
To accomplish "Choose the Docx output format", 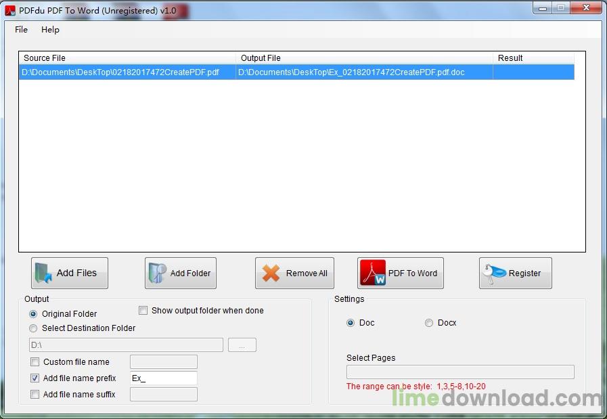I will click(x=429, y=323).
